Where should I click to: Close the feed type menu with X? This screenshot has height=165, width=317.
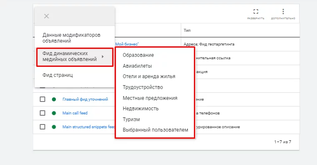coord(46,16)
